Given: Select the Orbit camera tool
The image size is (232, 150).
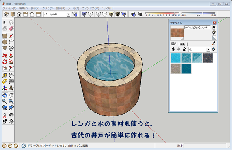Looking at the screenshot, I should point(5,95).
